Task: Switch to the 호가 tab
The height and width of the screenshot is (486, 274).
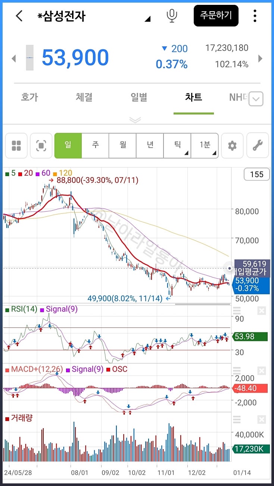Action: click(29, 97)
